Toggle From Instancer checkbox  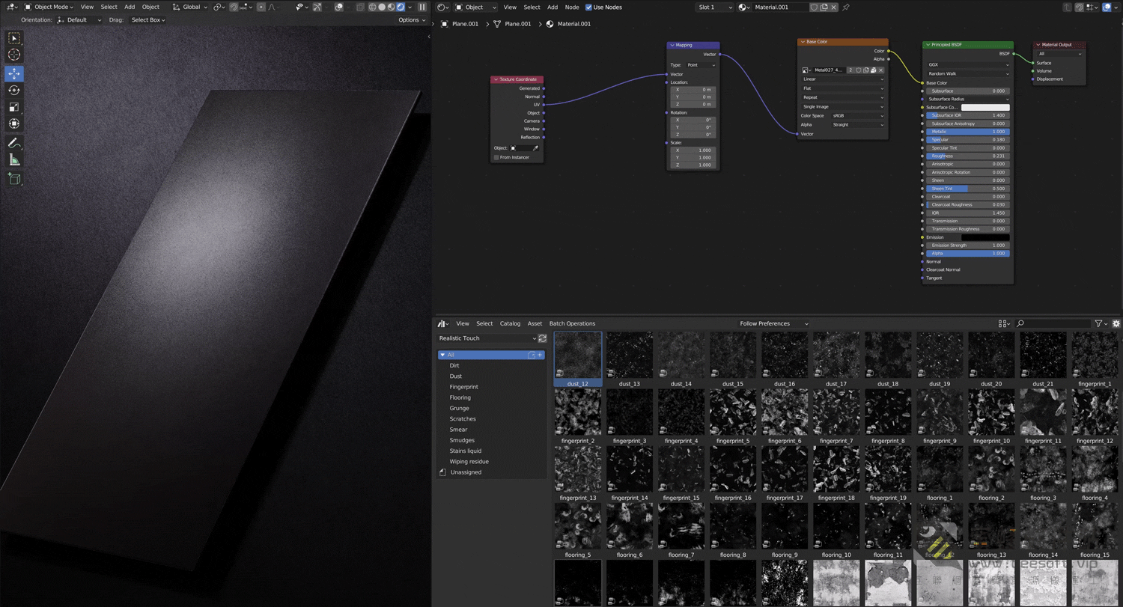496,157
